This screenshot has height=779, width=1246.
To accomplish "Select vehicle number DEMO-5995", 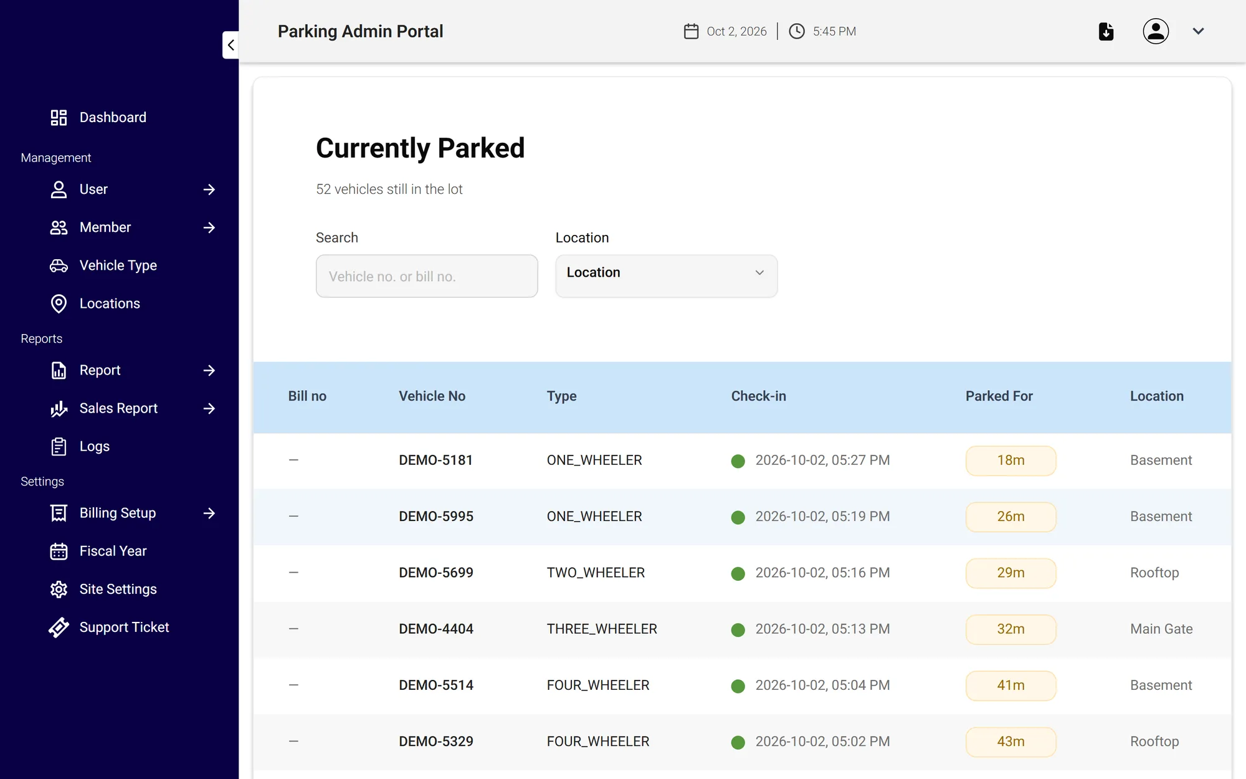I will 436,517.
